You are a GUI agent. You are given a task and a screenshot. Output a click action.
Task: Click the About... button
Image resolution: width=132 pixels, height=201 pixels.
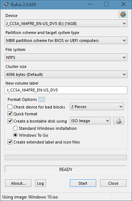[18, 183]
